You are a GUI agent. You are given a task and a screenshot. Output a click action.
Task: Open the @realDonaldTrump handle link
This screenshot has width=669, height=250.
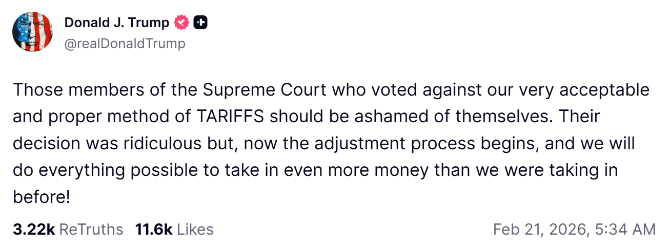click(x=125, y=44)
